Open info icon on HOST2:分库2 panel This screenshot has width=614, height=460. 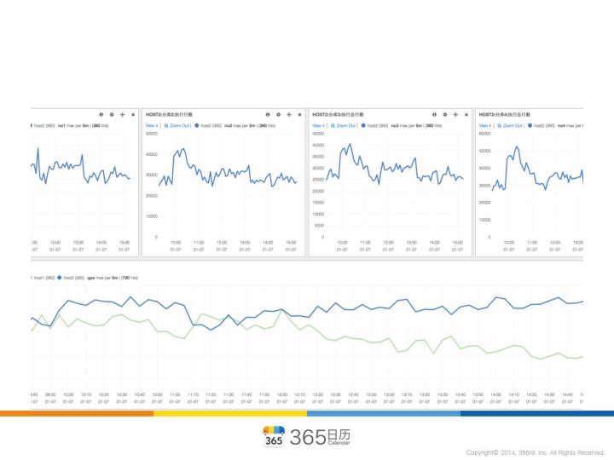pyautogui.click(x=268, y=115)
